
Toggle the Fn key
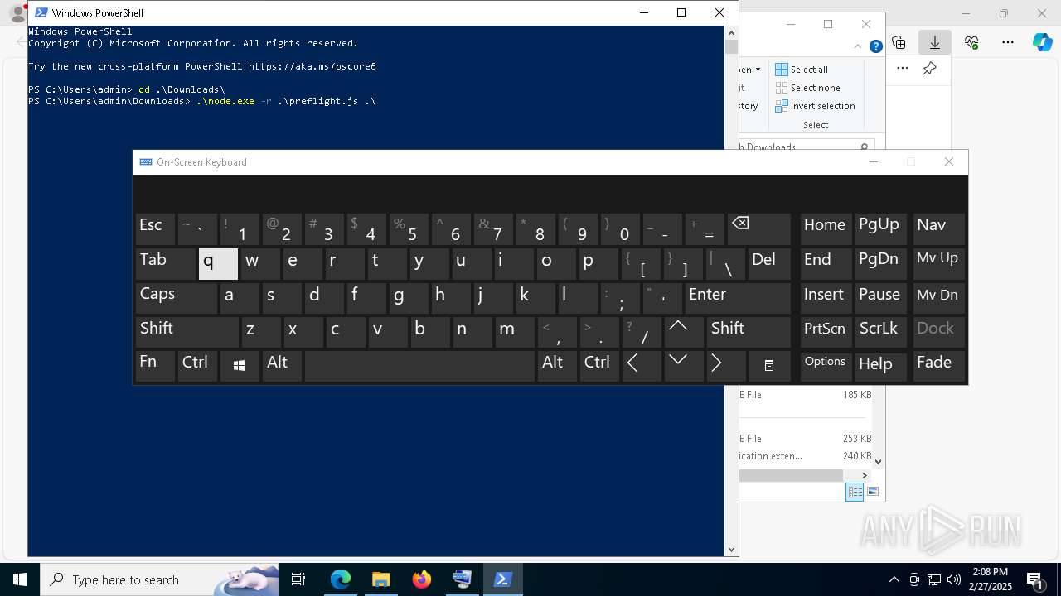(x=155, y=366)
